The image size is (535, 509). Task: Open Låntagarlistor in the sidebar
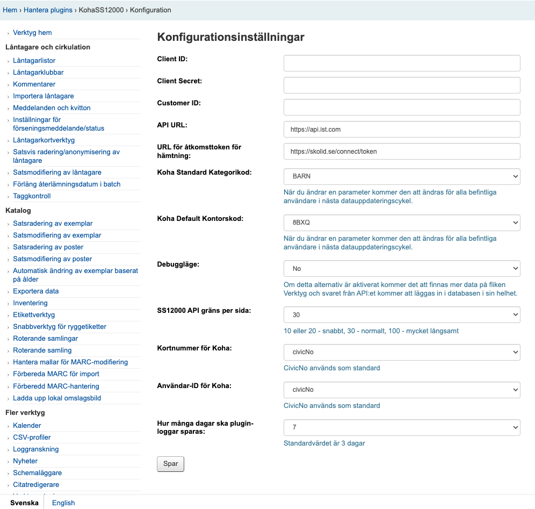pos(34,60)
